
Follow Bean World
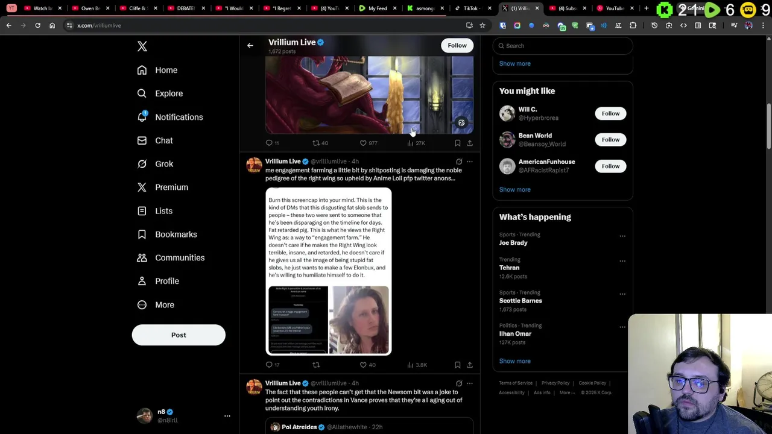click(610, 140)
